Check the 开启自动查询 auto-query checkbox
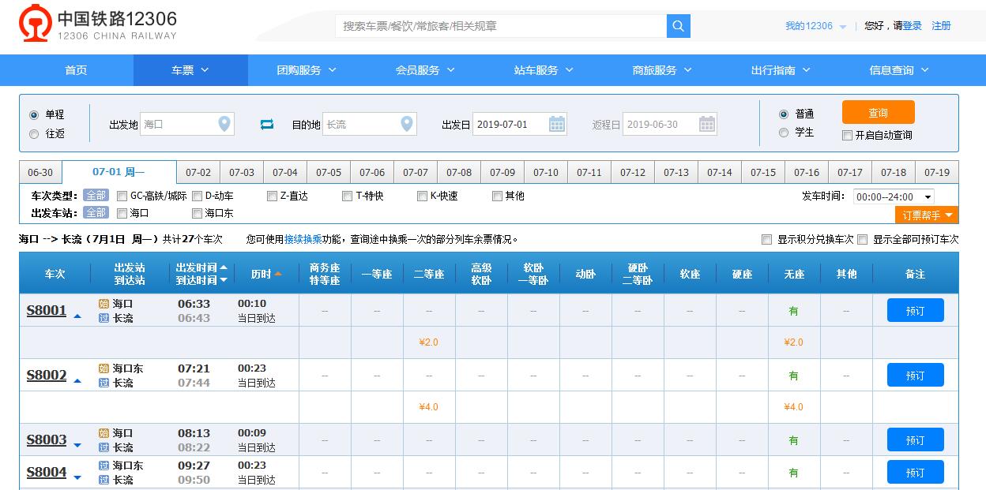This screenshot has height=490, width=986. click(x=848, y=135)
